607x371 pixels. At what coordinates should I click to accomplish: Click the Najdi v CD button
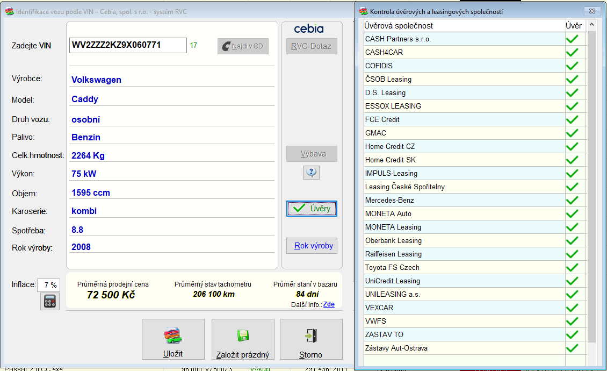(243, 46)
